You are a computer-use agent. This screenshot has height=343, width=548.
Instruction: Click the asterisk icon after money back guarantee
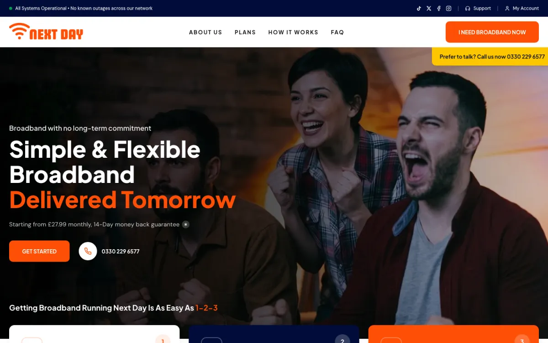click(185, 225)
